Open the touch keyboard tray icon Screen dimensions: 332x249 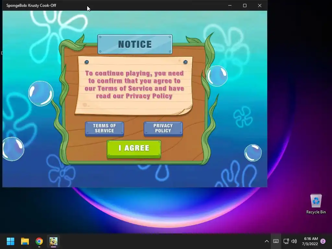pos(276,241)
